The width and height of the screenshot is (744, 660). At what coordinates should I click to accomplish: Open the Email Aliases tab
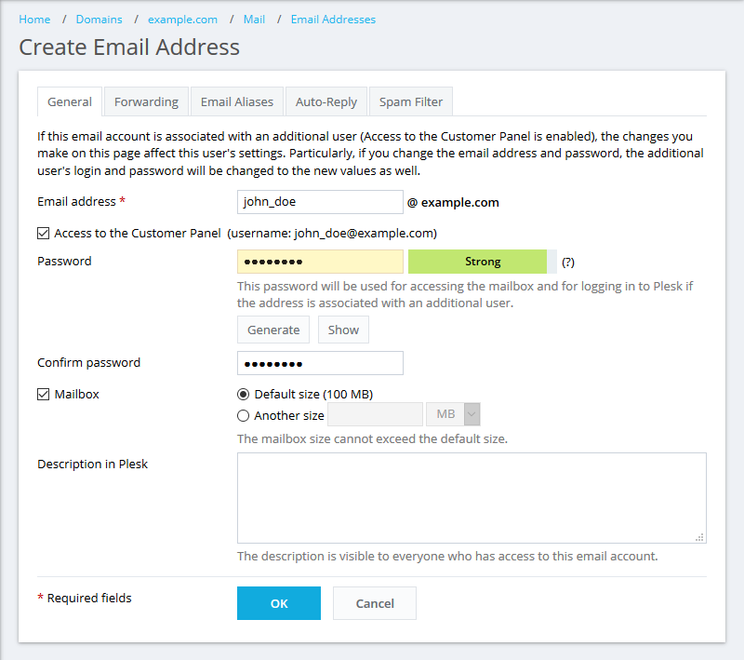tap(237, 101)
